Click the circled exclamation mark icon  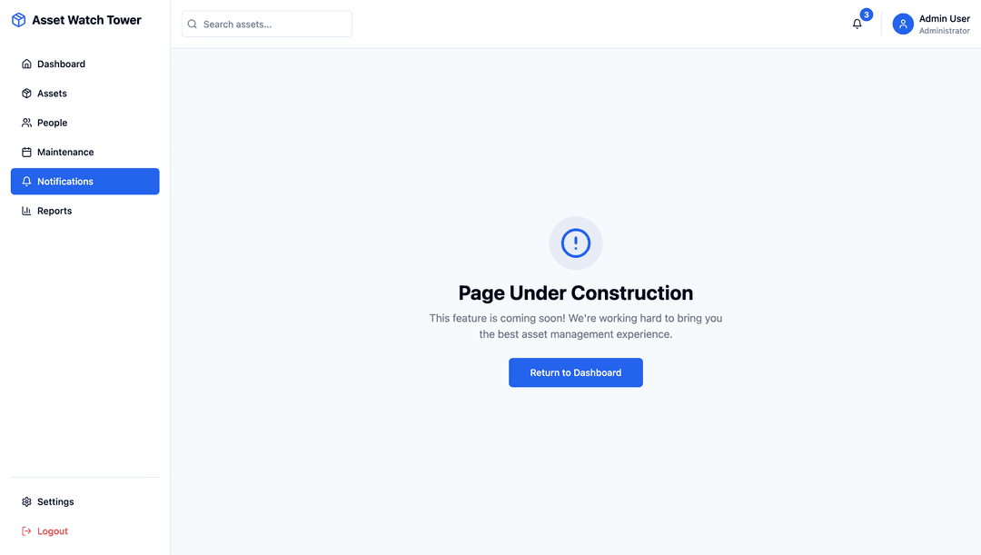[576, 243]
